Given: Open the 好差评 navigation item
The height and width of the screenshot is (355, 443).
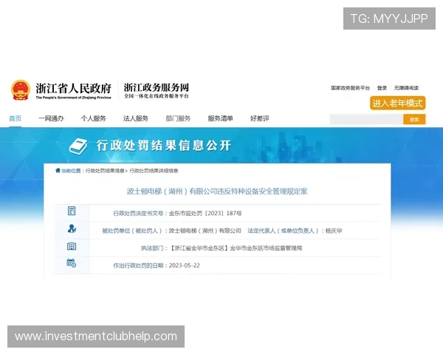Looking at the screenshot, I should [x=260, y=118].
